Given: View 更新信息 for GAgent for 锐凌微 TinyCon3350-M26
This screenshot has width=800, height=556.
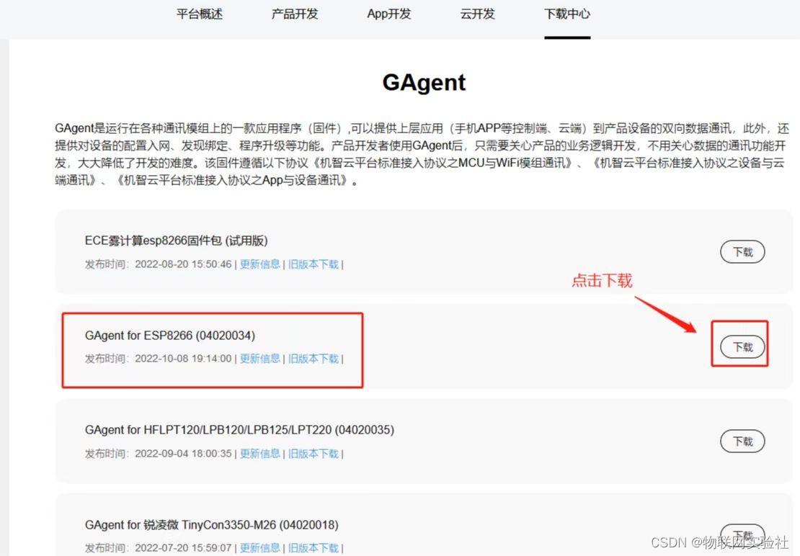Looking at the screenshot, I should pyautogui.click(x=259, y=548).
